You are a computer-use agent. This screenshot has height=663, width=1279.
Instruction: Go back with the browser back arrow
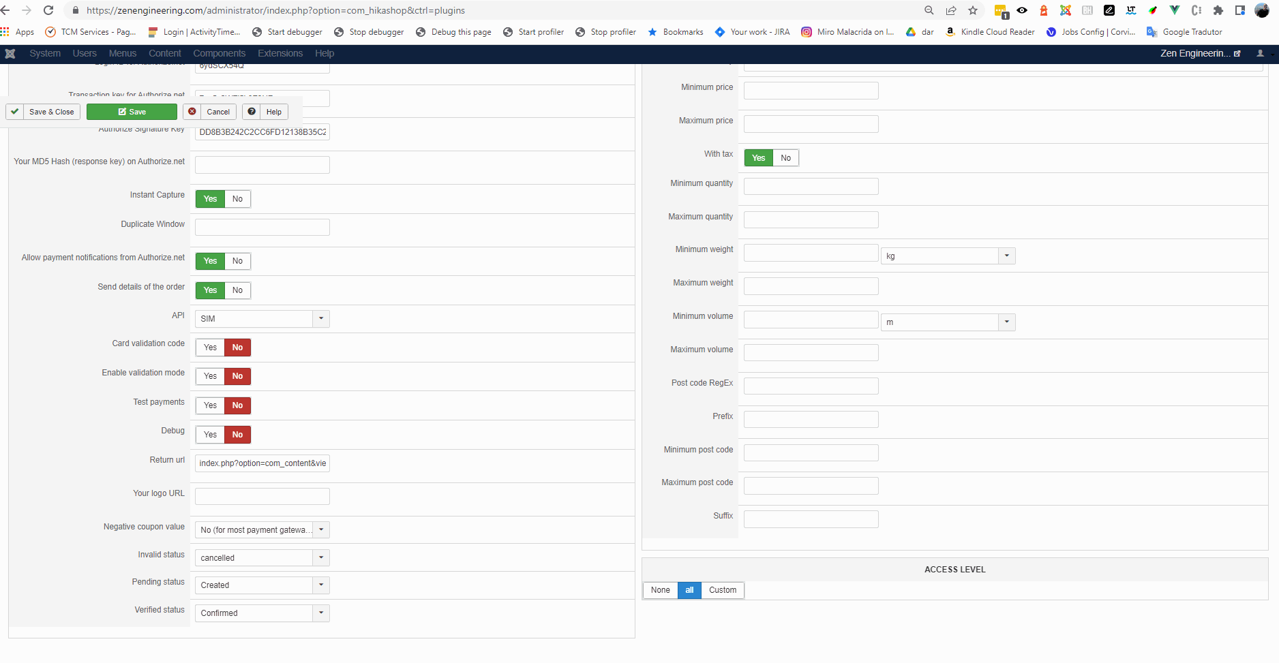(5, 10)
